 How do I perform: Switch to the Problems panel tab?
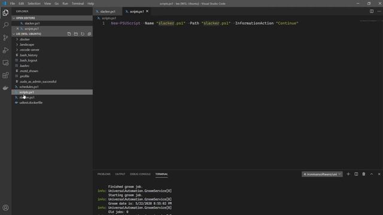pos(104,174)
